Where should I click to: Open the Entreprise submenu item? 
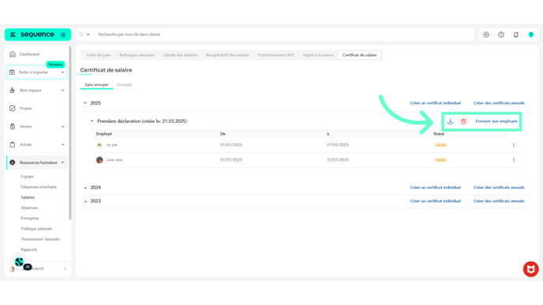tap(30, 218)
